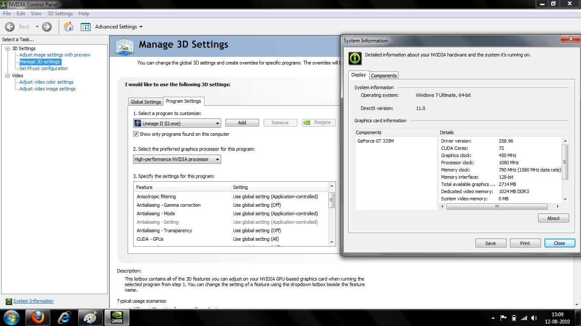Click the 'Dedicated video memory:' detail row
The height and width of the screenshot is (326, 581).
click(501, 191)
